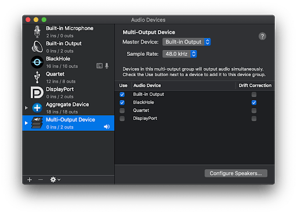Click the sound output speaker icon on Multi-Output Device
Image resolution: width=297 pixels, height=214 pixels.
[107, 127]
